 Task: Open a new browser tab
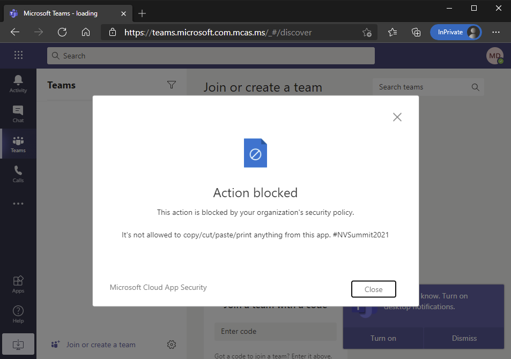(x=142, y=13)
